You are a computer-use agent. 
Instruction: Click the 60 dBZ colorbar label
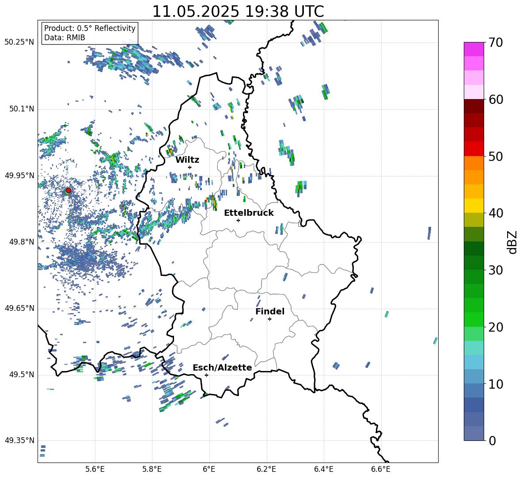click(x=495, y=99)
